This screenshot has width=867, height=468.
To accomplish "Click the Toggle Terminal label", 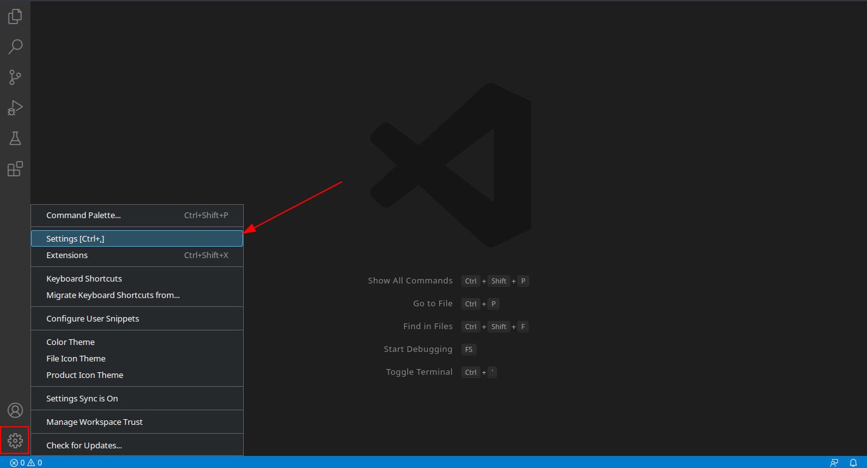I will 420,372.
